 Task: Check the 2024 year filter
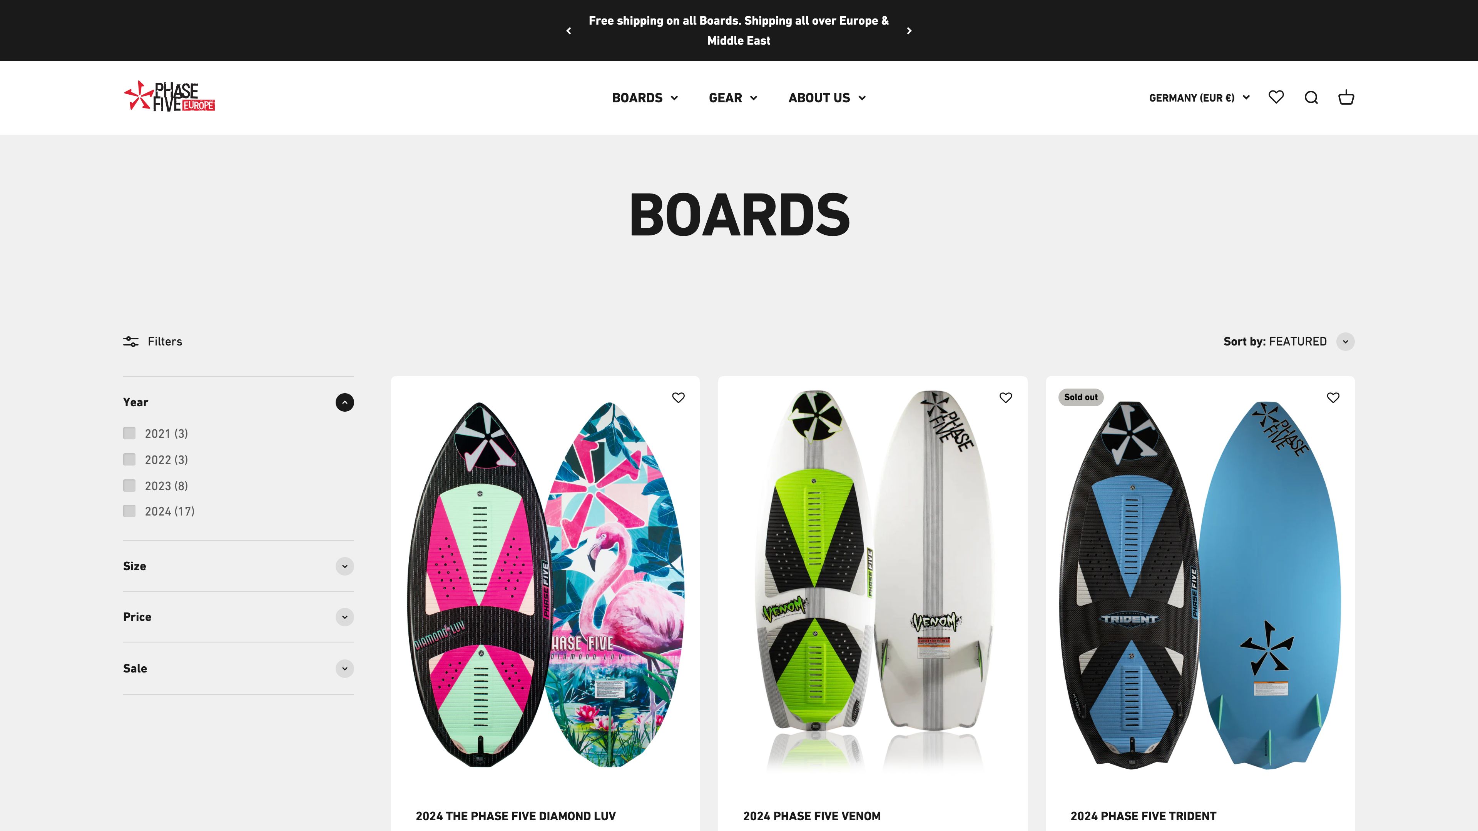pyautogui.click(x=129, y=511)
